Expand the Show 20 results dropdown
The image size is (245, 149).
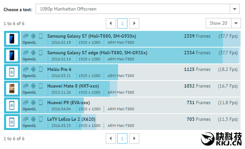click(236, 23)
